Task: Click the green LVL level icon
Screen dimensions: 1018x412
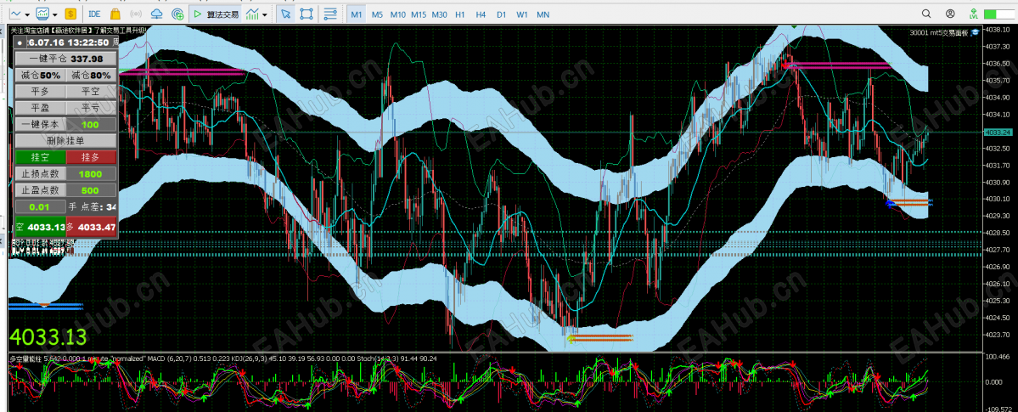Action: (x=972, y=13)
